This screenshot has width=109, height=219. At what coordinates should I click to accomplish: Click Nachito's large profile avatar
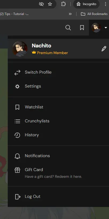coord(20,49)
